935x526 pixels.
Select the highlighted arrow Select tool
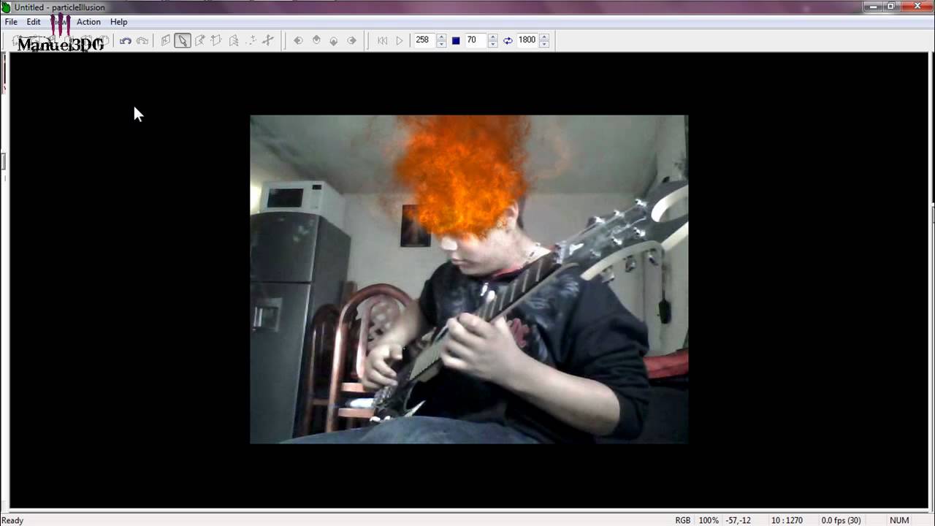[x=183, y=41]
